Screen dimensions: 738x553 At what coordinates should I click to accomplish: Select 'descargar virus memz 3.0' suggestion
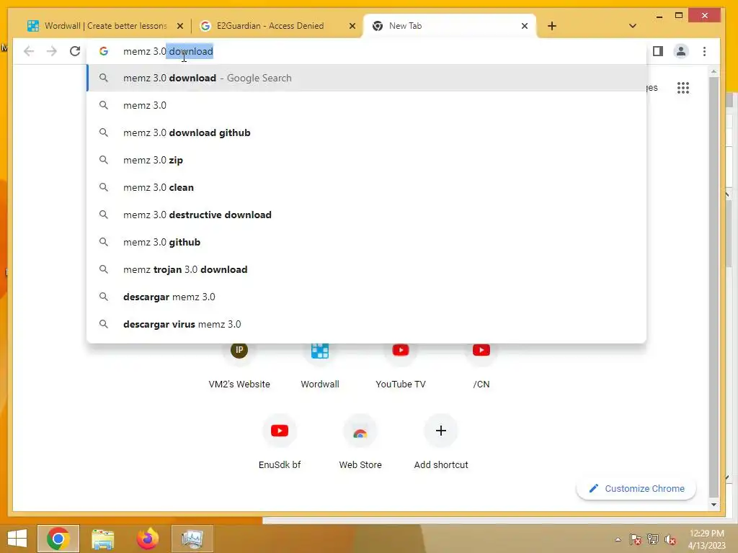point(366,323)
